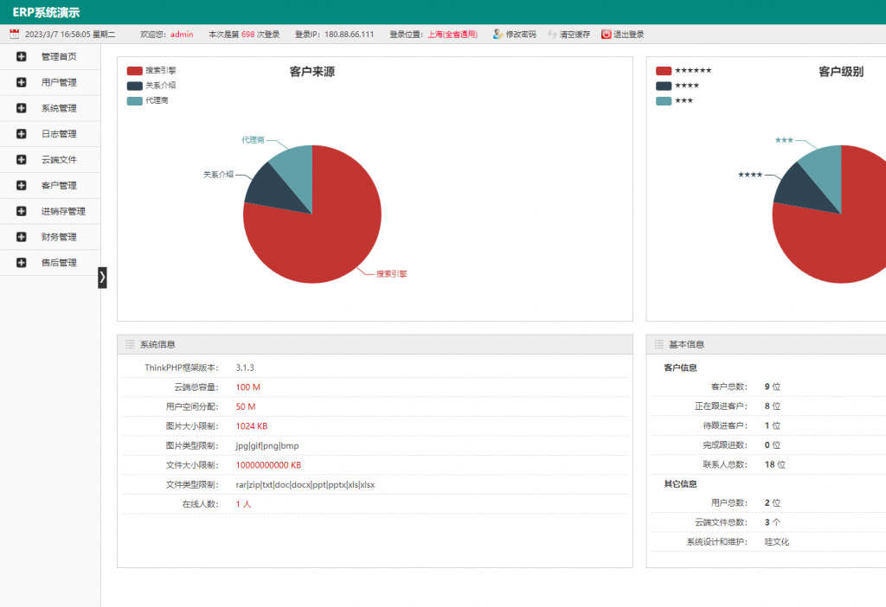Click 清空缓存 link
Viewport: 886px width, 607px height.
coord(575,35)
